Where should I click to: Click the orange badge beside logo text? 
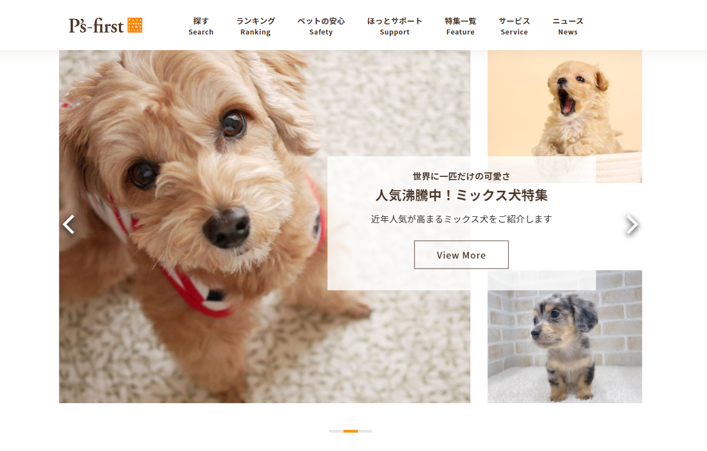[135, 26]
